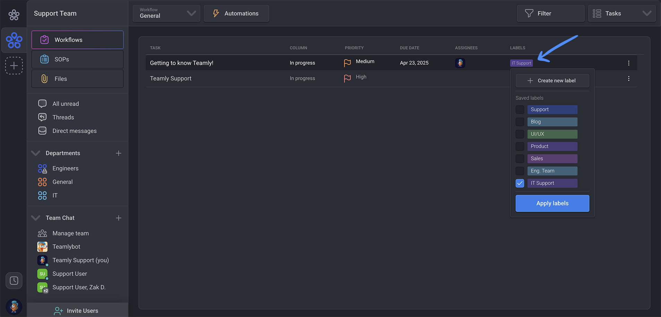Check the Blog label checkbox
Viewport: 661px width, 317px height.
520,122
